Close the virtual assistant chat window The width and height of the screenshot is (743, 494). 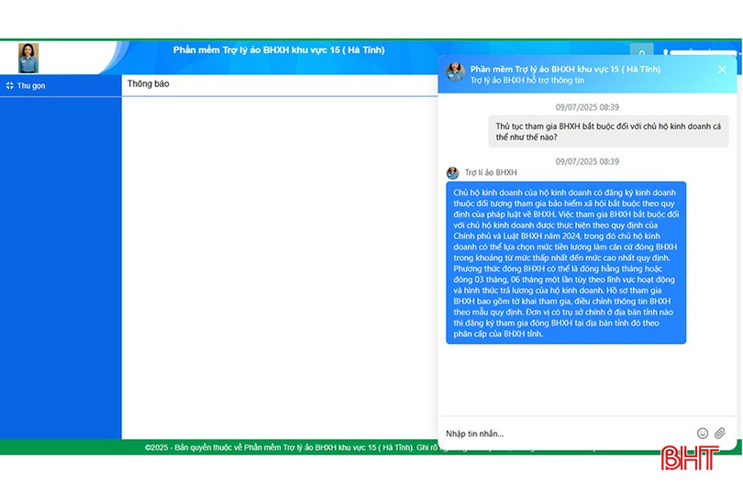pyautogui.click(x=722, y=70)
